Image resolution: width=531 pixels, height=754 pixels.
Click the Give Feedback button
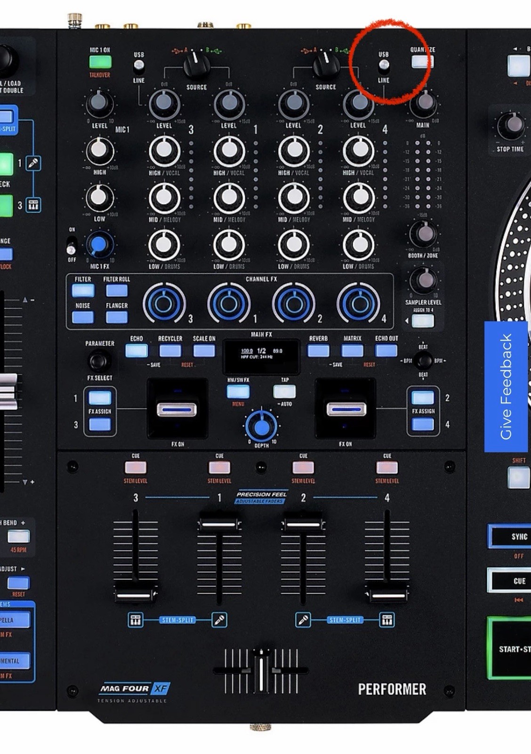[x=506, y=386]
